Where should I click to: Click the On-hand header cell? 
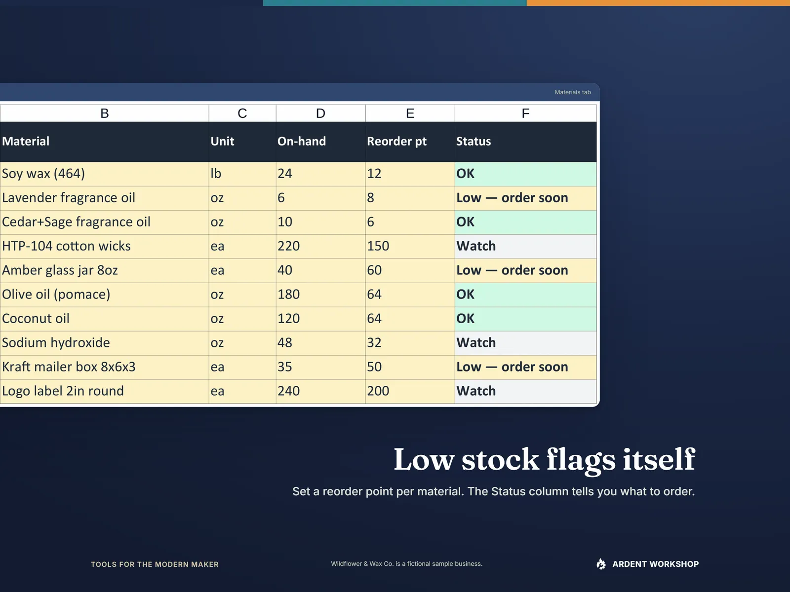point(320,142)
